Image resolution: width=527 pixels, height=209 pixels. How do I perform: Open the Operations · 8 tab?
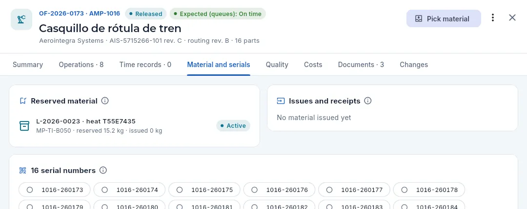pyautogui.click(x=81, y=65)
